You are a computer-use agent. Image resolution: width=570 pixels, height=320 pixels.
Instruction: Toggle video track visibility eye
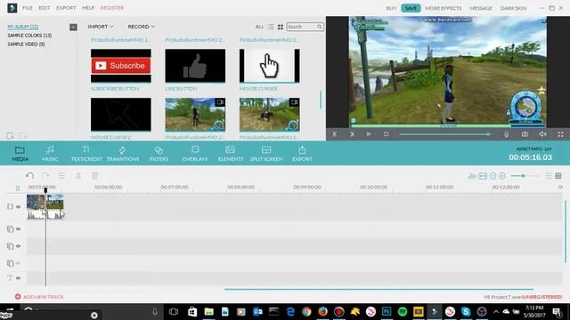click(x=18, y=207)
